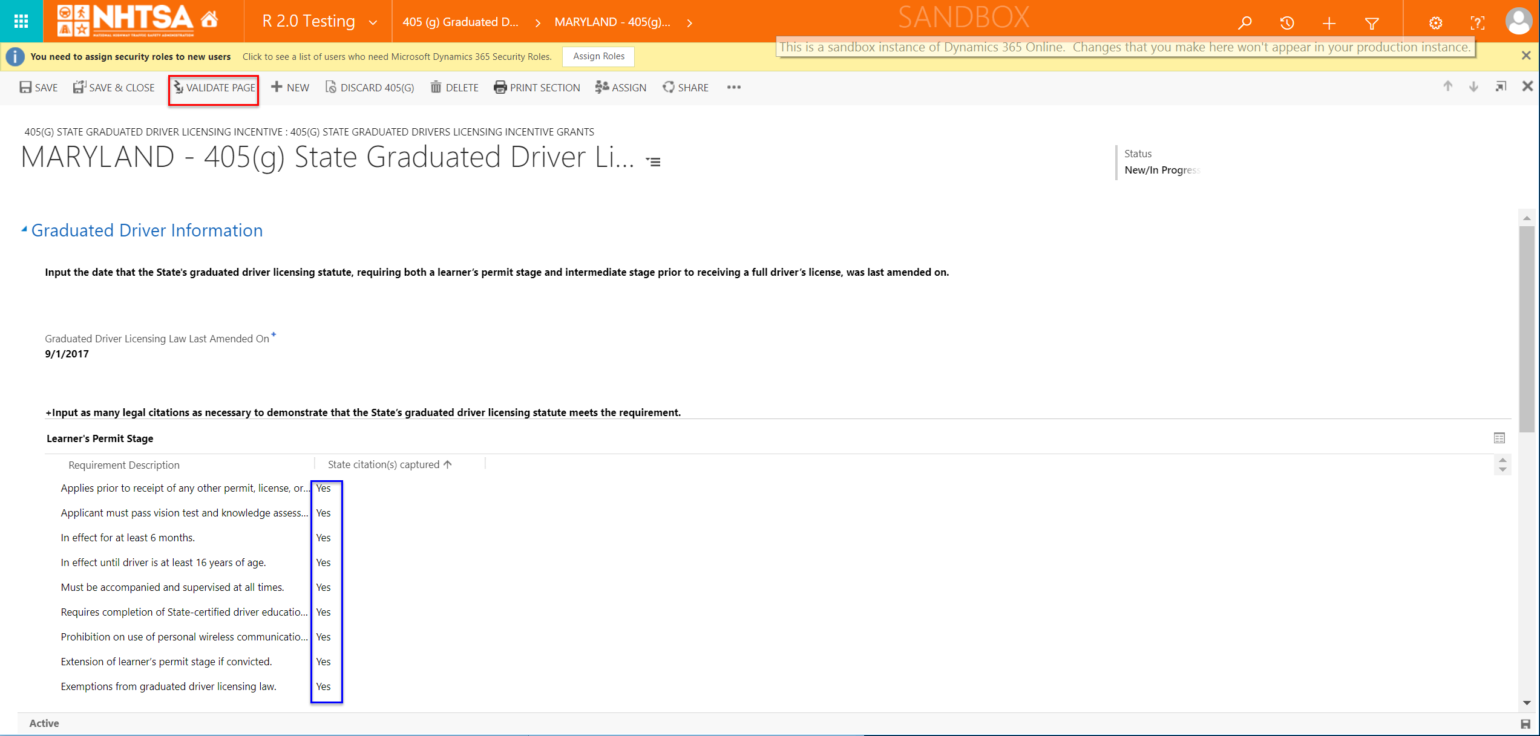Open the more commands ellipsis
Viewport: 1540px width, 736px height.
click(733, 87)
